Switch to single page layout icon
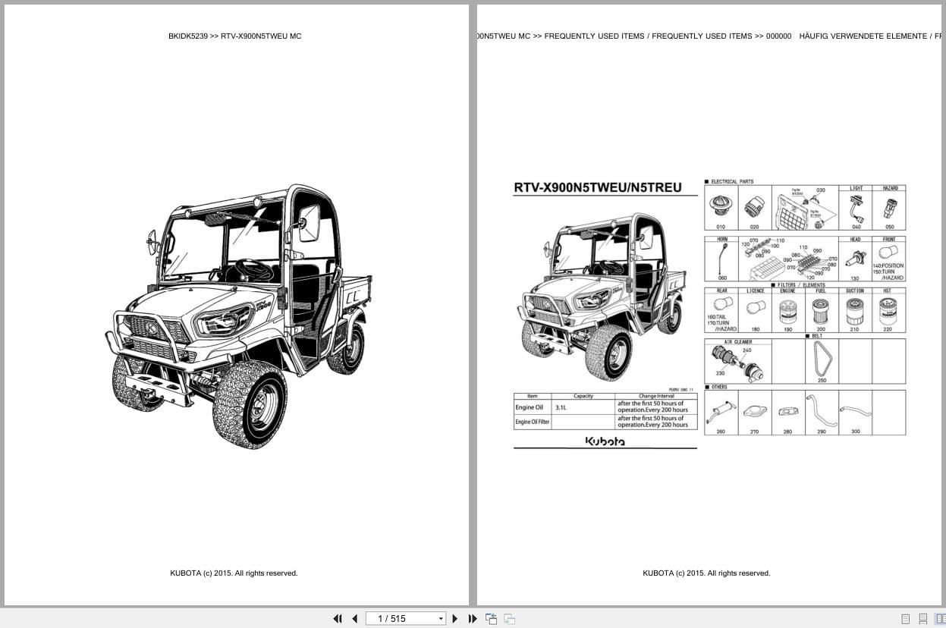The image size is (946, 628). pos(906,619)
